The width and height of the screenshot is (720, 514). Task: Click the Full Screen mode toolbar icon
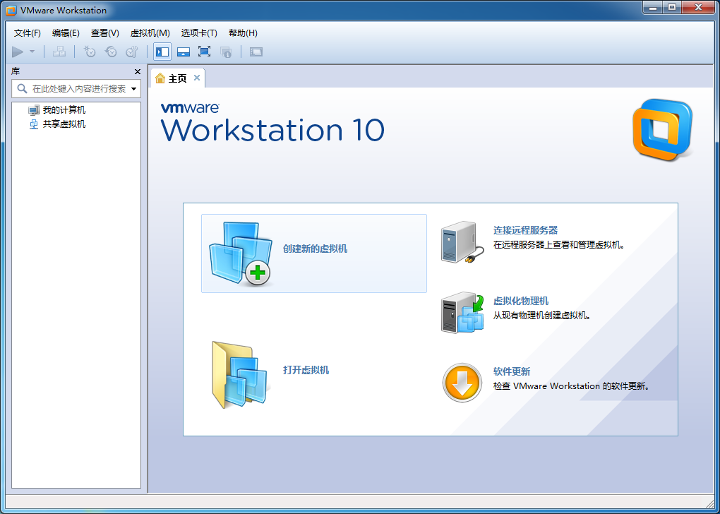pos(204,52)
